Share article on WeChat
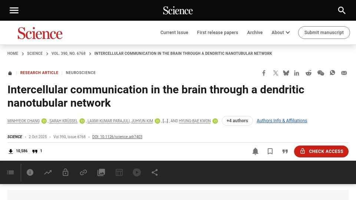 point(320,73)
